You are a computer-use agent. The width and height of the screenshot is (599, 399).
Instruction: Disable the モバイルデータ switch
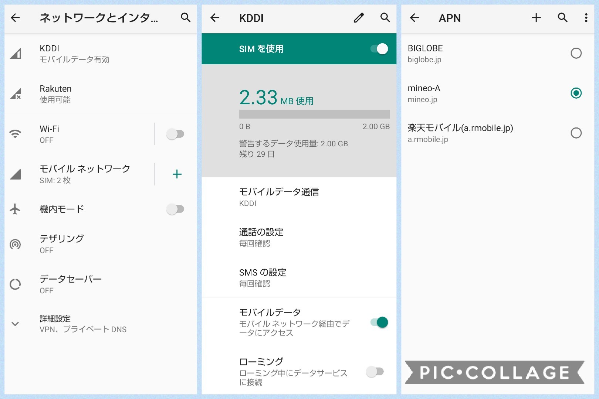pyautogui.click(x=379, y=322)
